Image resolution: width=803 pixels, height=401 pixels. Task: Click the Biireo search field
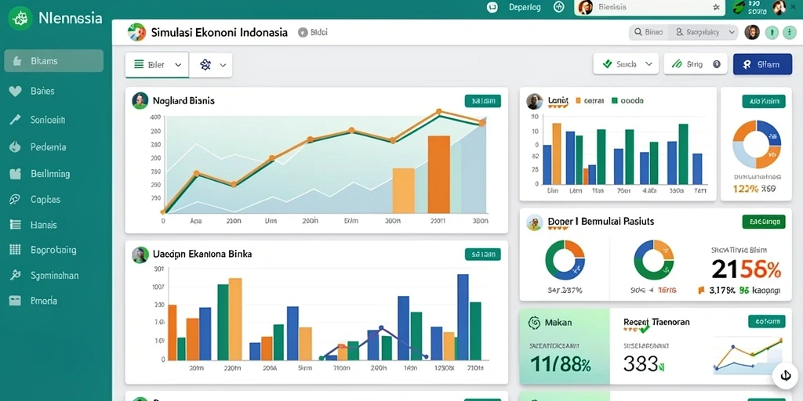point(649,32)
